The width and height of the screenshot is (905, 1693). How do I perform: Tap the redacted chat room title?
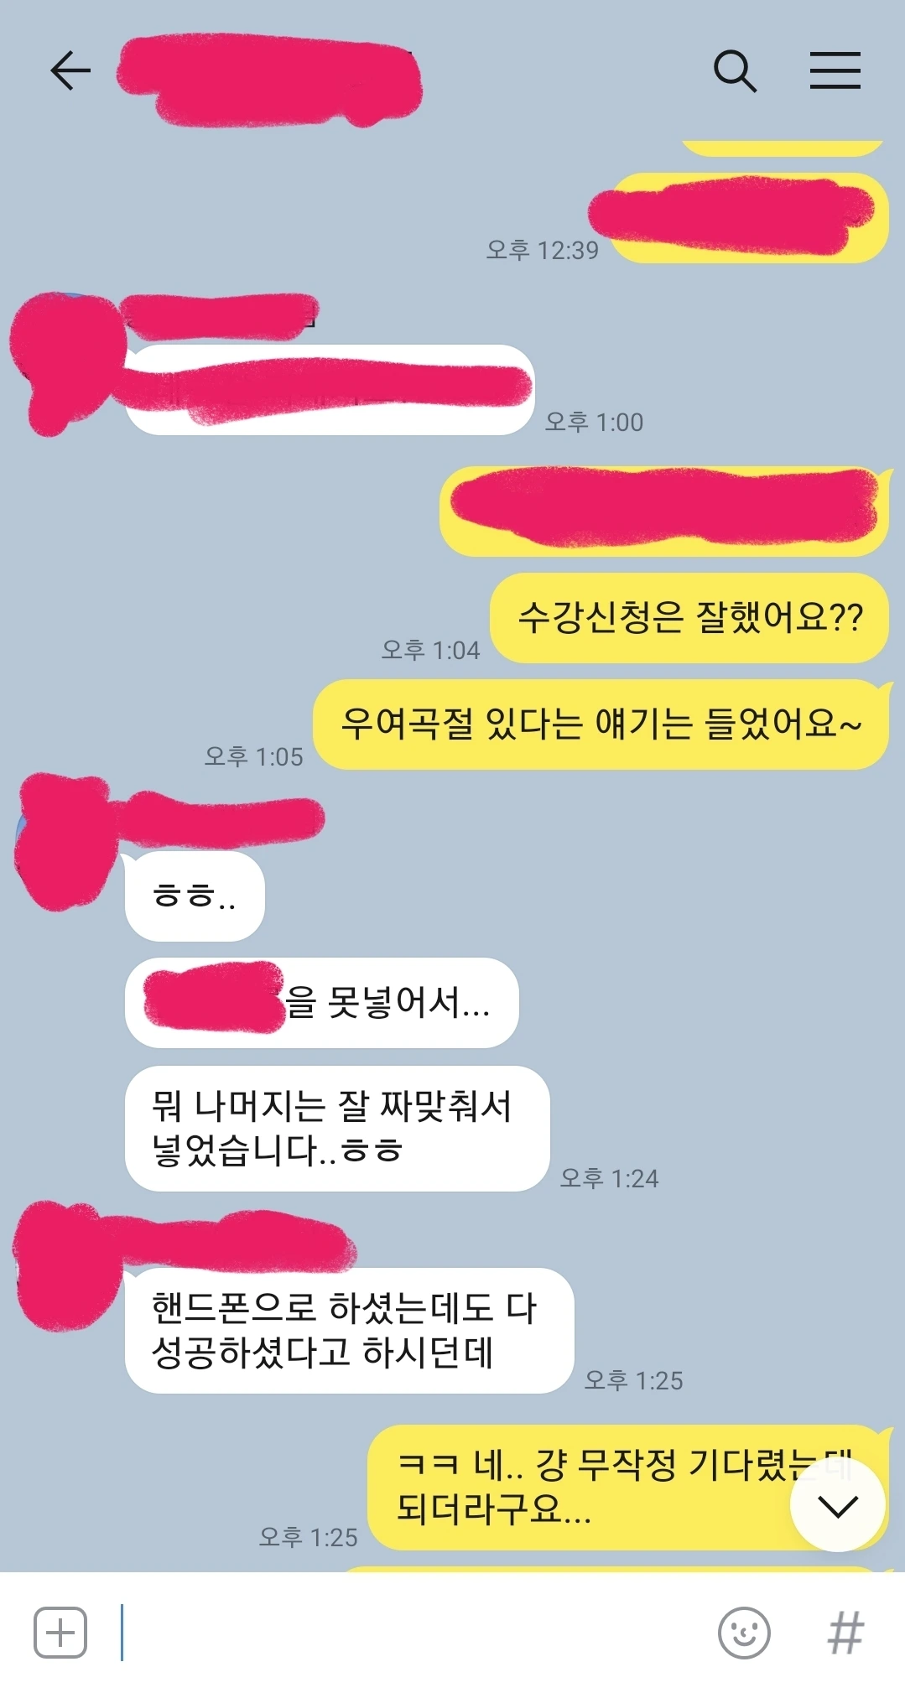click(268, 80)
